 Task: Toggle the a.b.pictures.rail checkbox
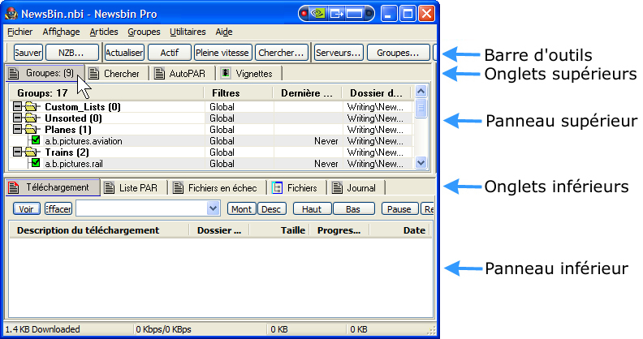[36, 163]
